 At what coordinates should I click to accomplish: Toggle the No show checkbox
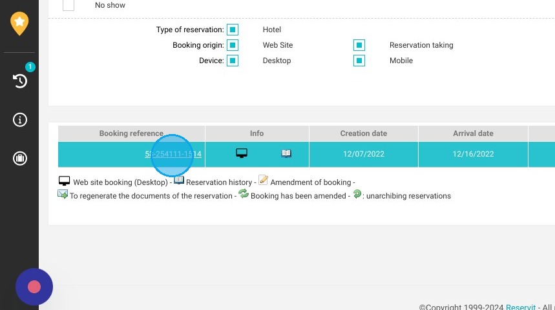pyautogui.click(x=68, y=5)
